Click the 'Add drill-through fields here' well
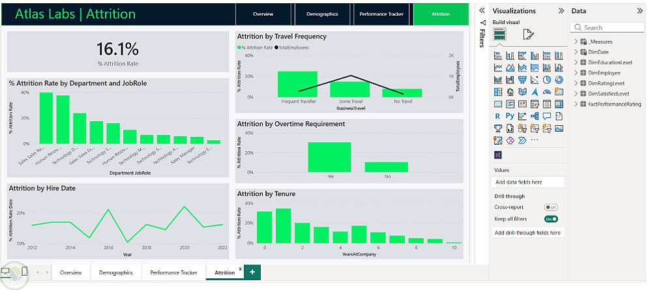652x290 pixels. (528, 233)
